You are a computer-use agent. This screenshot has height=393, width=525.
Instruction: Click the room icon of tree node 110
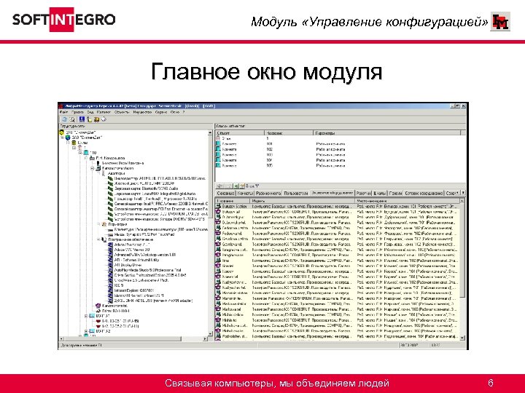coord(86,153)
